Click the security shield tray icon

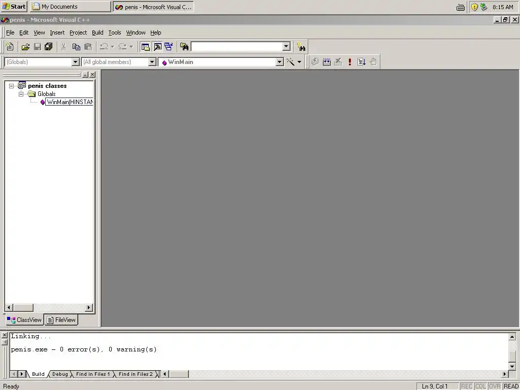475,7
